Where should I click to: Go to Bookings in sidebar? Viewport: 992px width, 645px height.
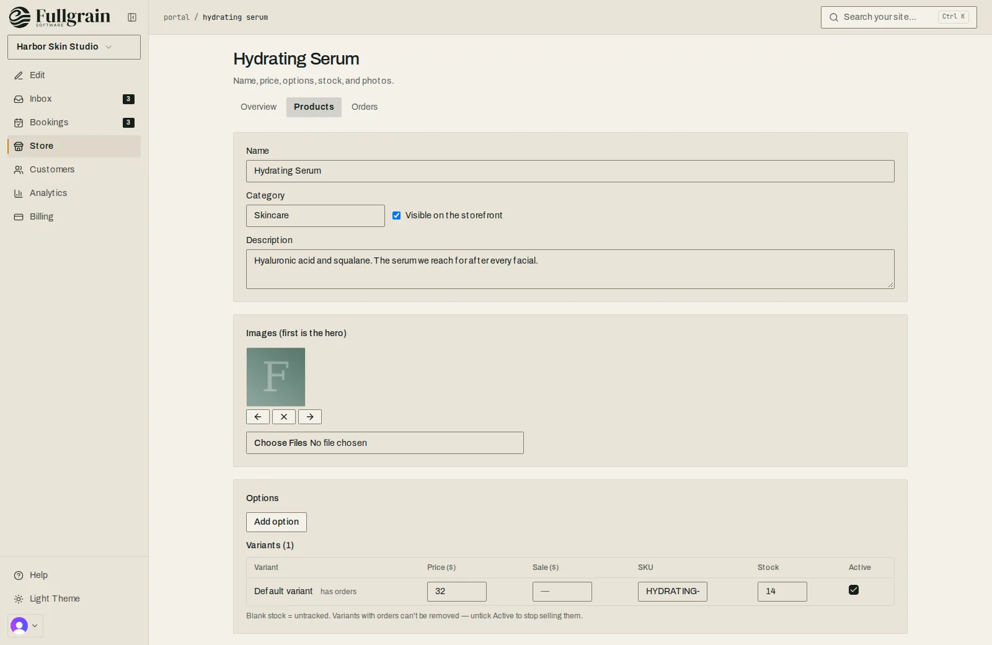tap(74, 122)
